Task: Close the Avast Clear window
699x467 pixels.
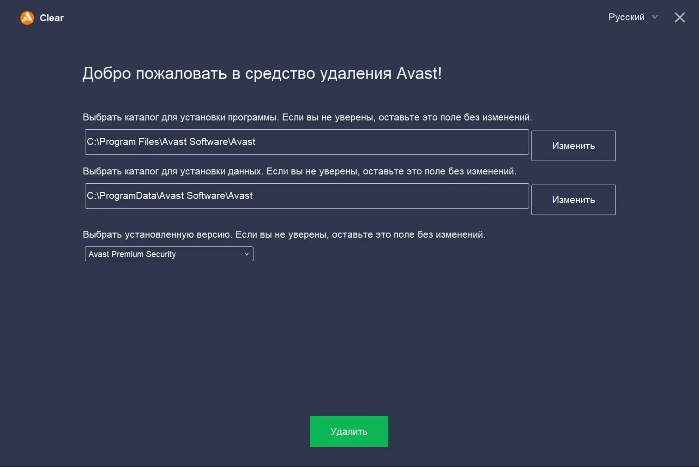Action: pos(680,18)
